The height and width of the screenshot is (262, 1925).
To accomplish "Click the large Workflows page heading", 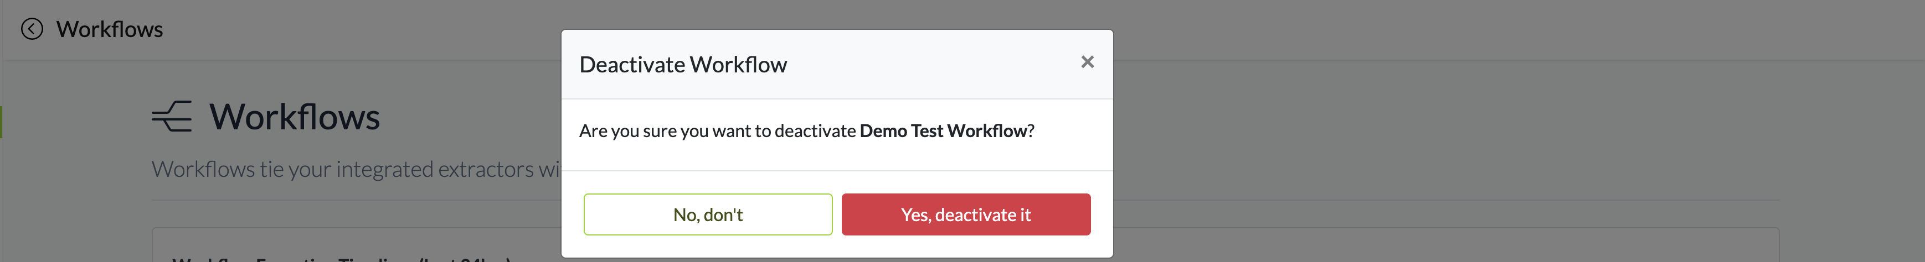I will pos(295,117).
